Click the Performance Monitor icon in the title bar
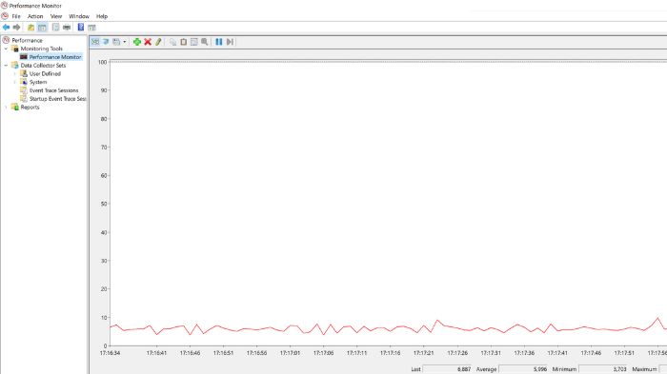 coord(5,6)
